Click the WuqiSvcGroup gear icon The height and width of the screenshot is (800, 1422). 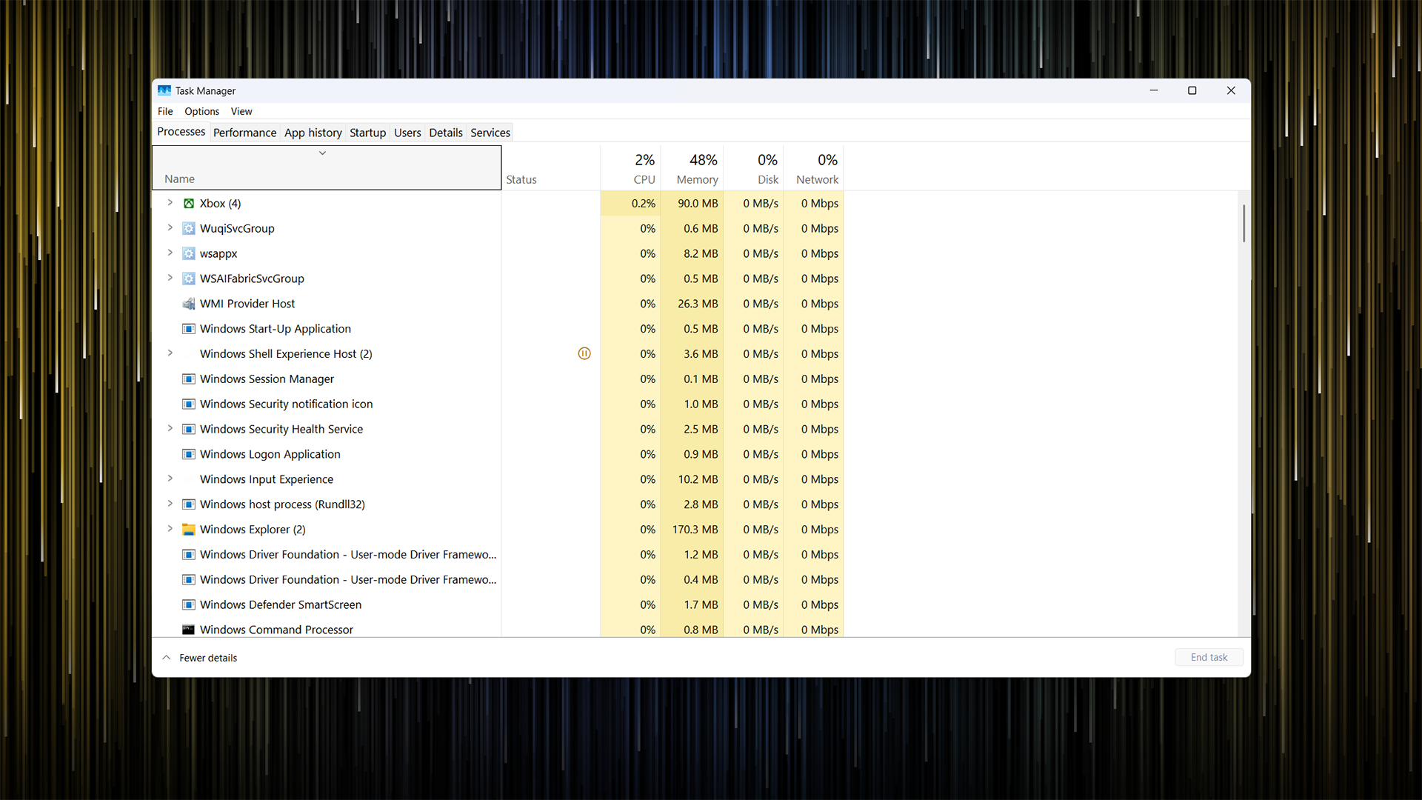(189, 229)
